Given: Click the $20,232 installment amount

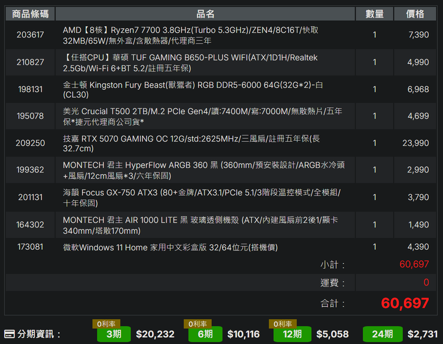Looking at the screenshot, I should tap(155, 334).
